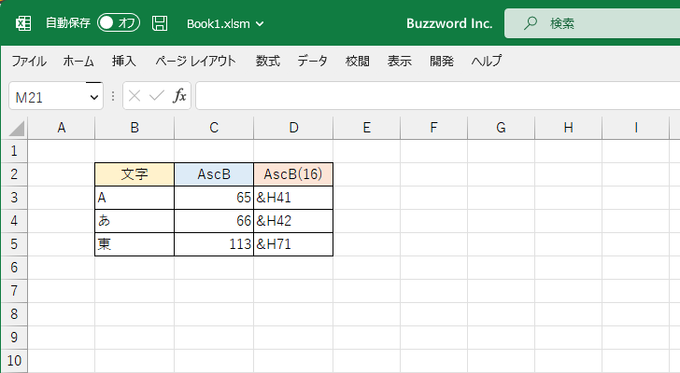The height and width of the screenshot is (373, 680).
Task: Select row 1 header
Action: click(x=14, y=151)
